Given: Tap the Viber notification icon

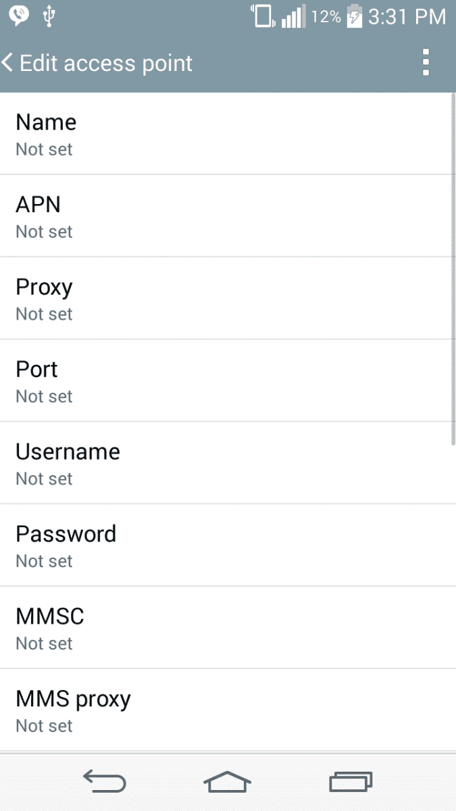Looking at the screenshot, I should click(x=19, y=16).
